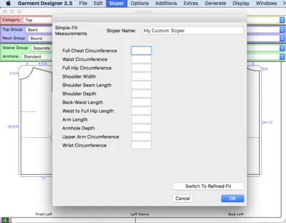The image size is (286, 223).
Task: Open the Category dropdown showing Top
Action: [x=38, y=20]
